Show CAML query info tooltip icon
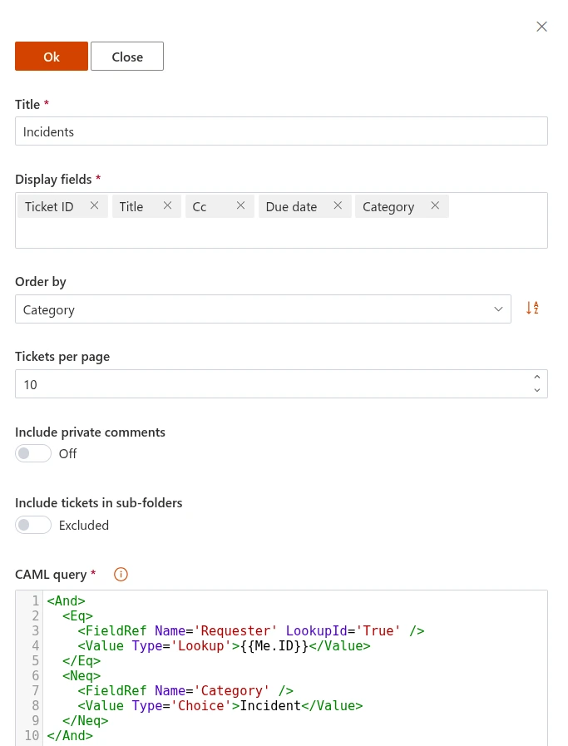The height and width of the screenshot is (746, 568). tap(121, 575)
